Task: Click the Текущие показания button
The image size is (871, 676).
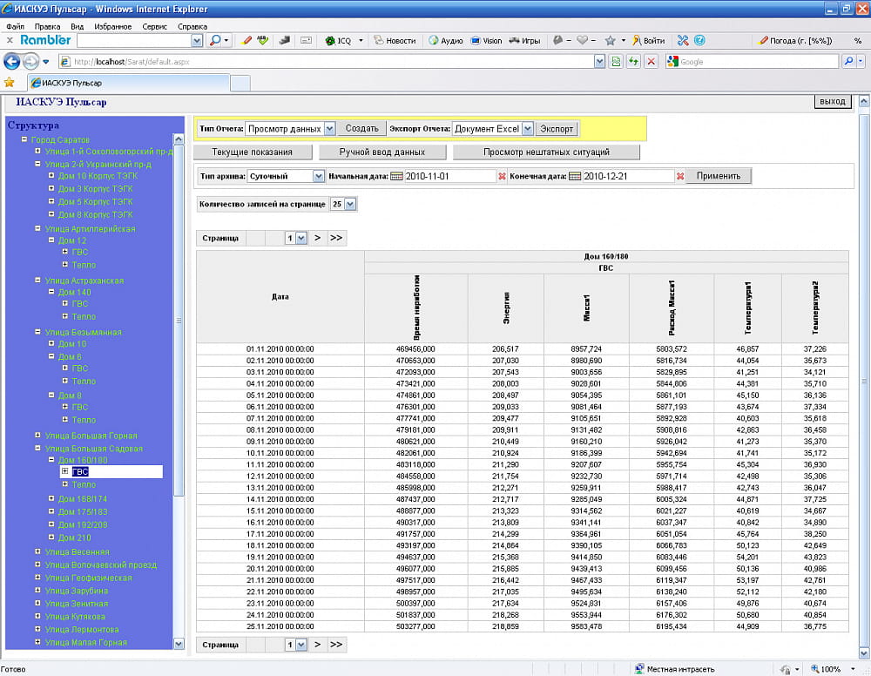Action: [252, 152]
